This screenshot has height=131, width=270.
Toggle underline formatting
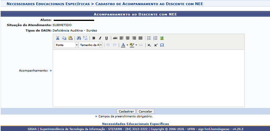[x=106, y=38]
